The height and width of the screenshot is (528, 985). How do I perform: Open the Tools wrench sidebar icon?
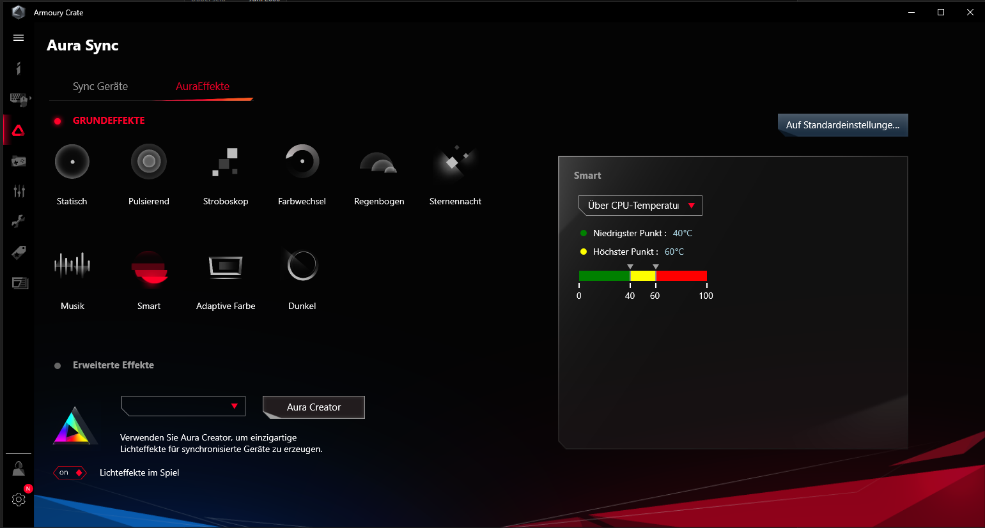click(x=19, y=222)
